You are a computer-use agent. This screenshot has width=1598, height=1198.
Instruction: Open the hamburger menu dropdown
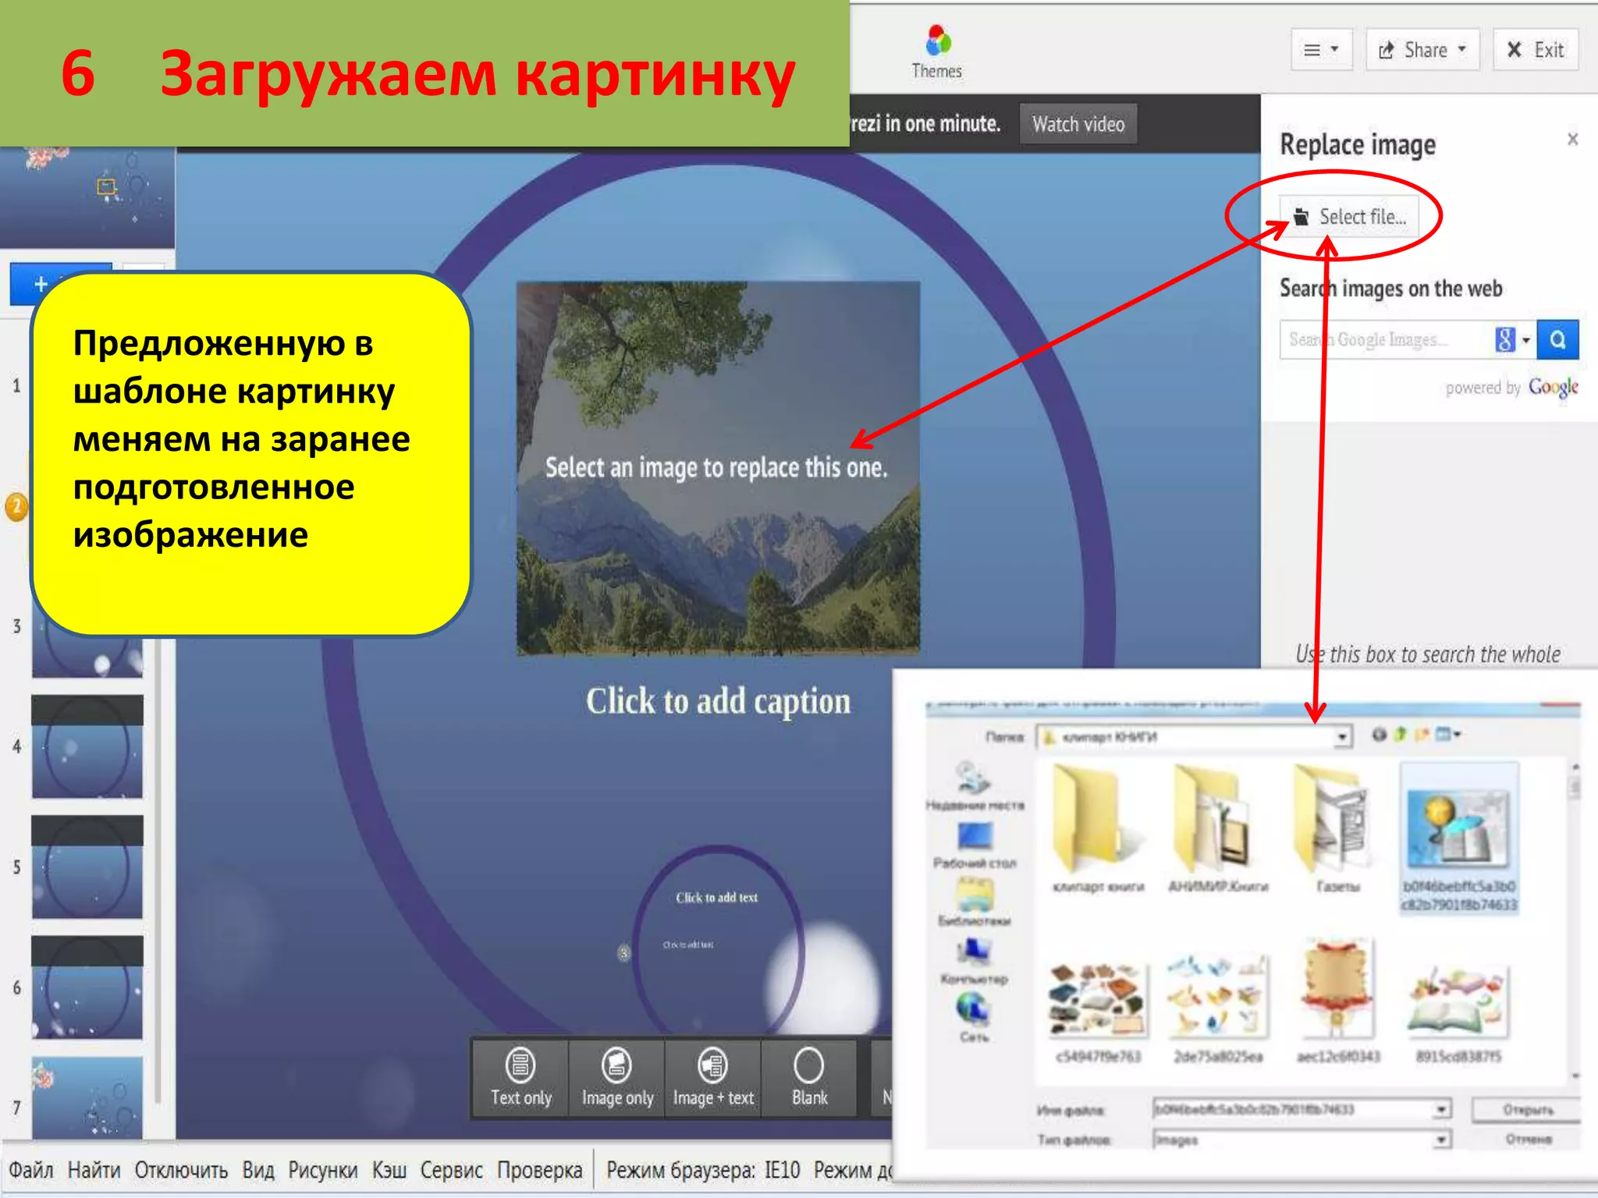click(1321, 50)
